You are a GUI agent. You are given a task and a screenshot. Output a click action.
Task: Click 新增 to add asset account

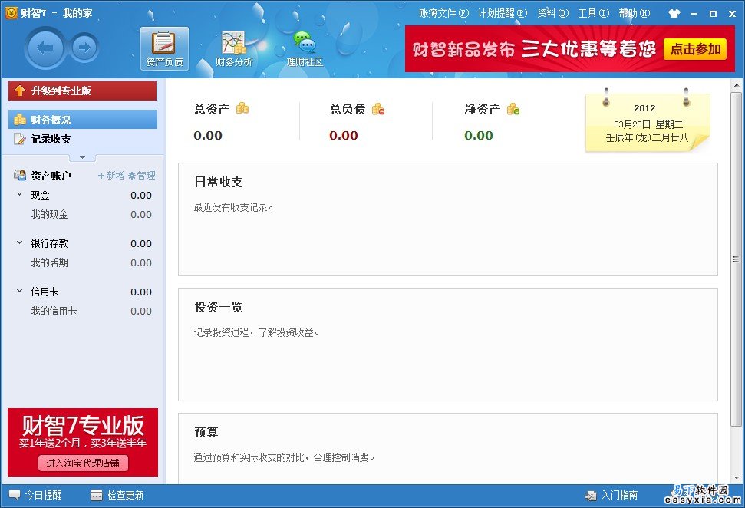[111, 176]
